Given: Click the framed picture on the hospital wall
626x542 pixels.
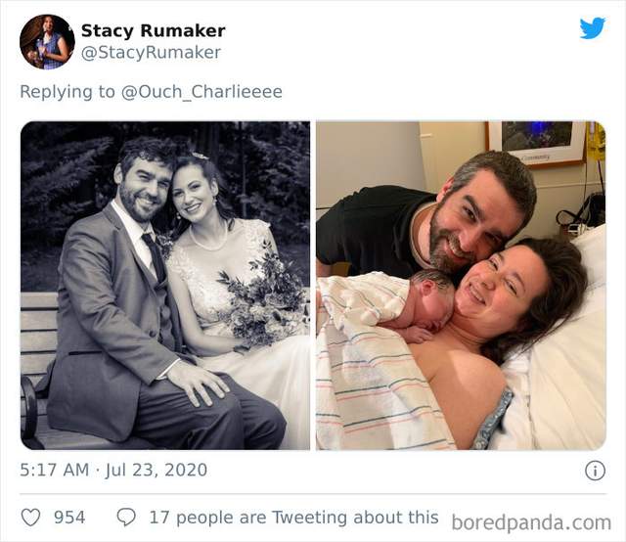Looking at the screenshot, I should pos(535,143).
